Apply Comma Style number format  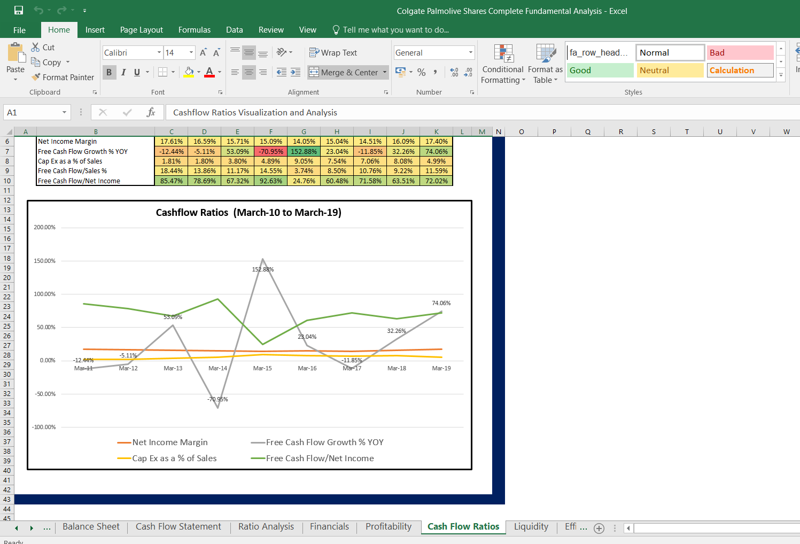(x=436, y=72)
